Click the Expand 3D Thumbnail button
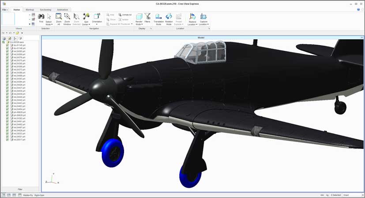365x198 pixels. point(119,24)
